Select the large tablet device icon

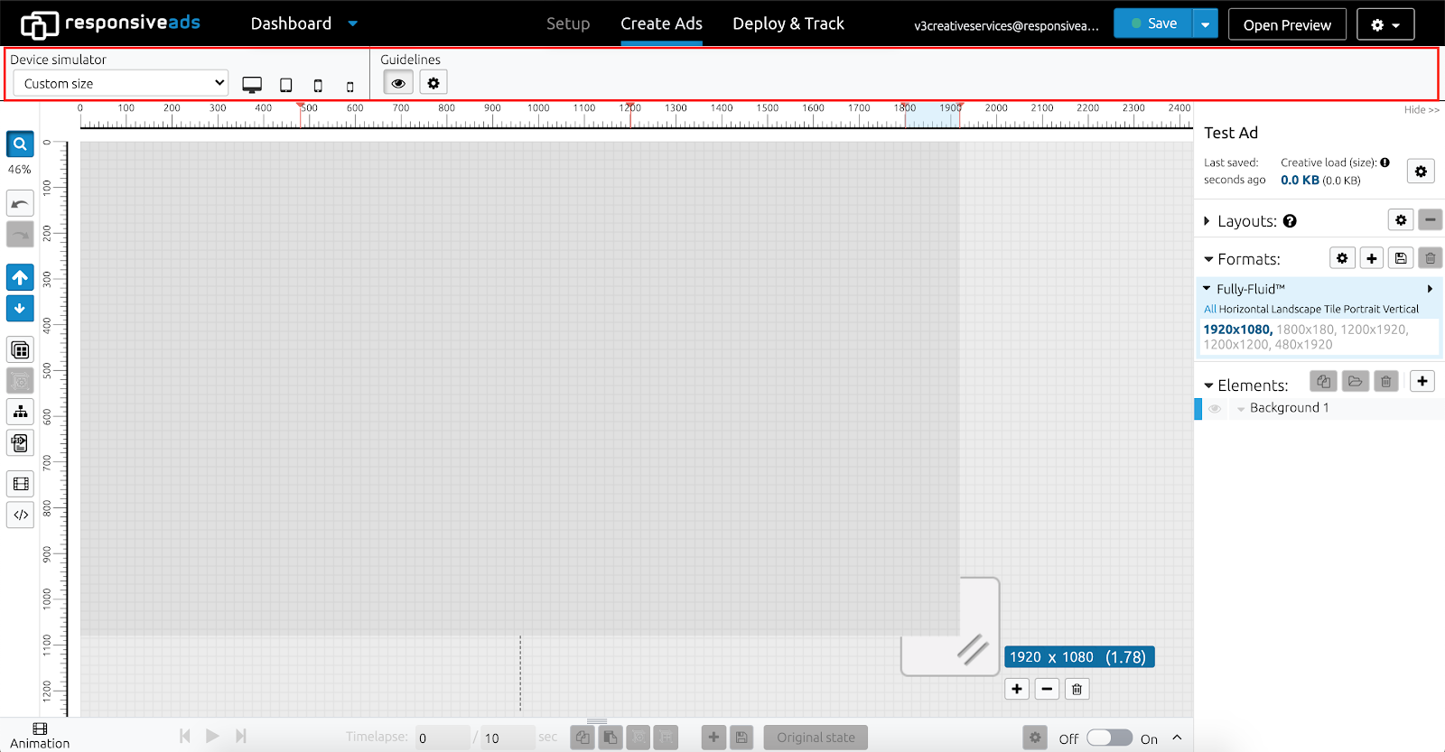click(285, 85)
